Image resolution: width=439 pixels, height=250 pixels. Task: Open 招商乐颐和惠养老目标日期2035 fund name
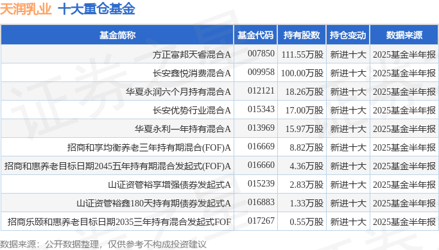tap(119, 222)
